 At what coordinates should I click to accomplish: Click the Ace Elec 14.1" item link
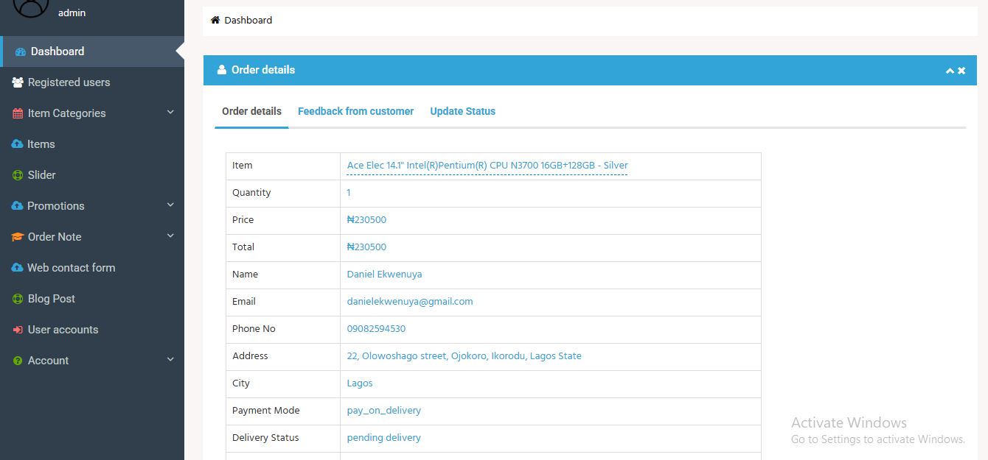[x=487, y=166]
